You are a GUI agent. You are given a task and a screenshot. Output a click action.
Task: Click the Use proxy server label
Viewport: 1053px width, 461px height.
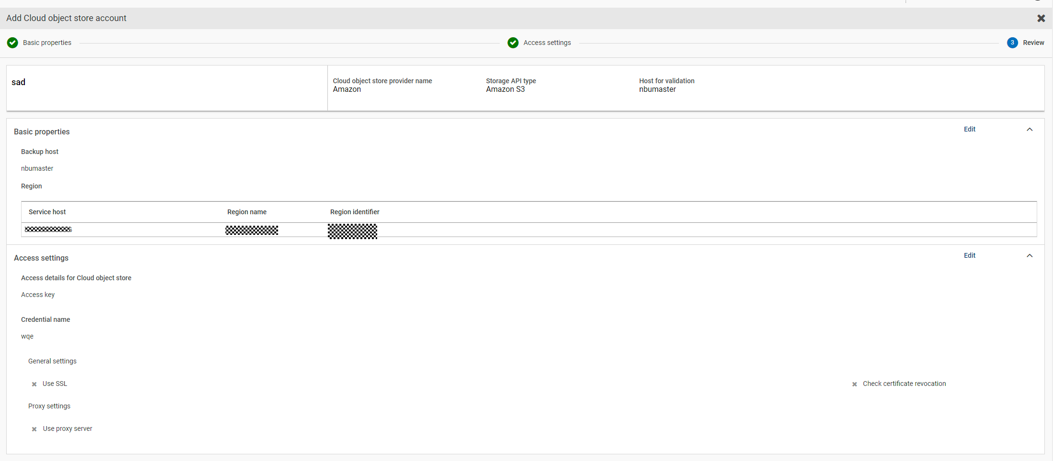pos(67,428)
